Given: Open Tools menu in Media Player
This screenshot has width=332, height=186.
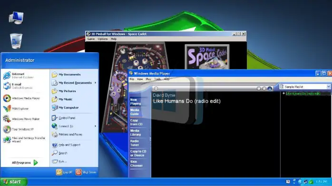Looking at the screenshot, I should click(x=157, y=79).
